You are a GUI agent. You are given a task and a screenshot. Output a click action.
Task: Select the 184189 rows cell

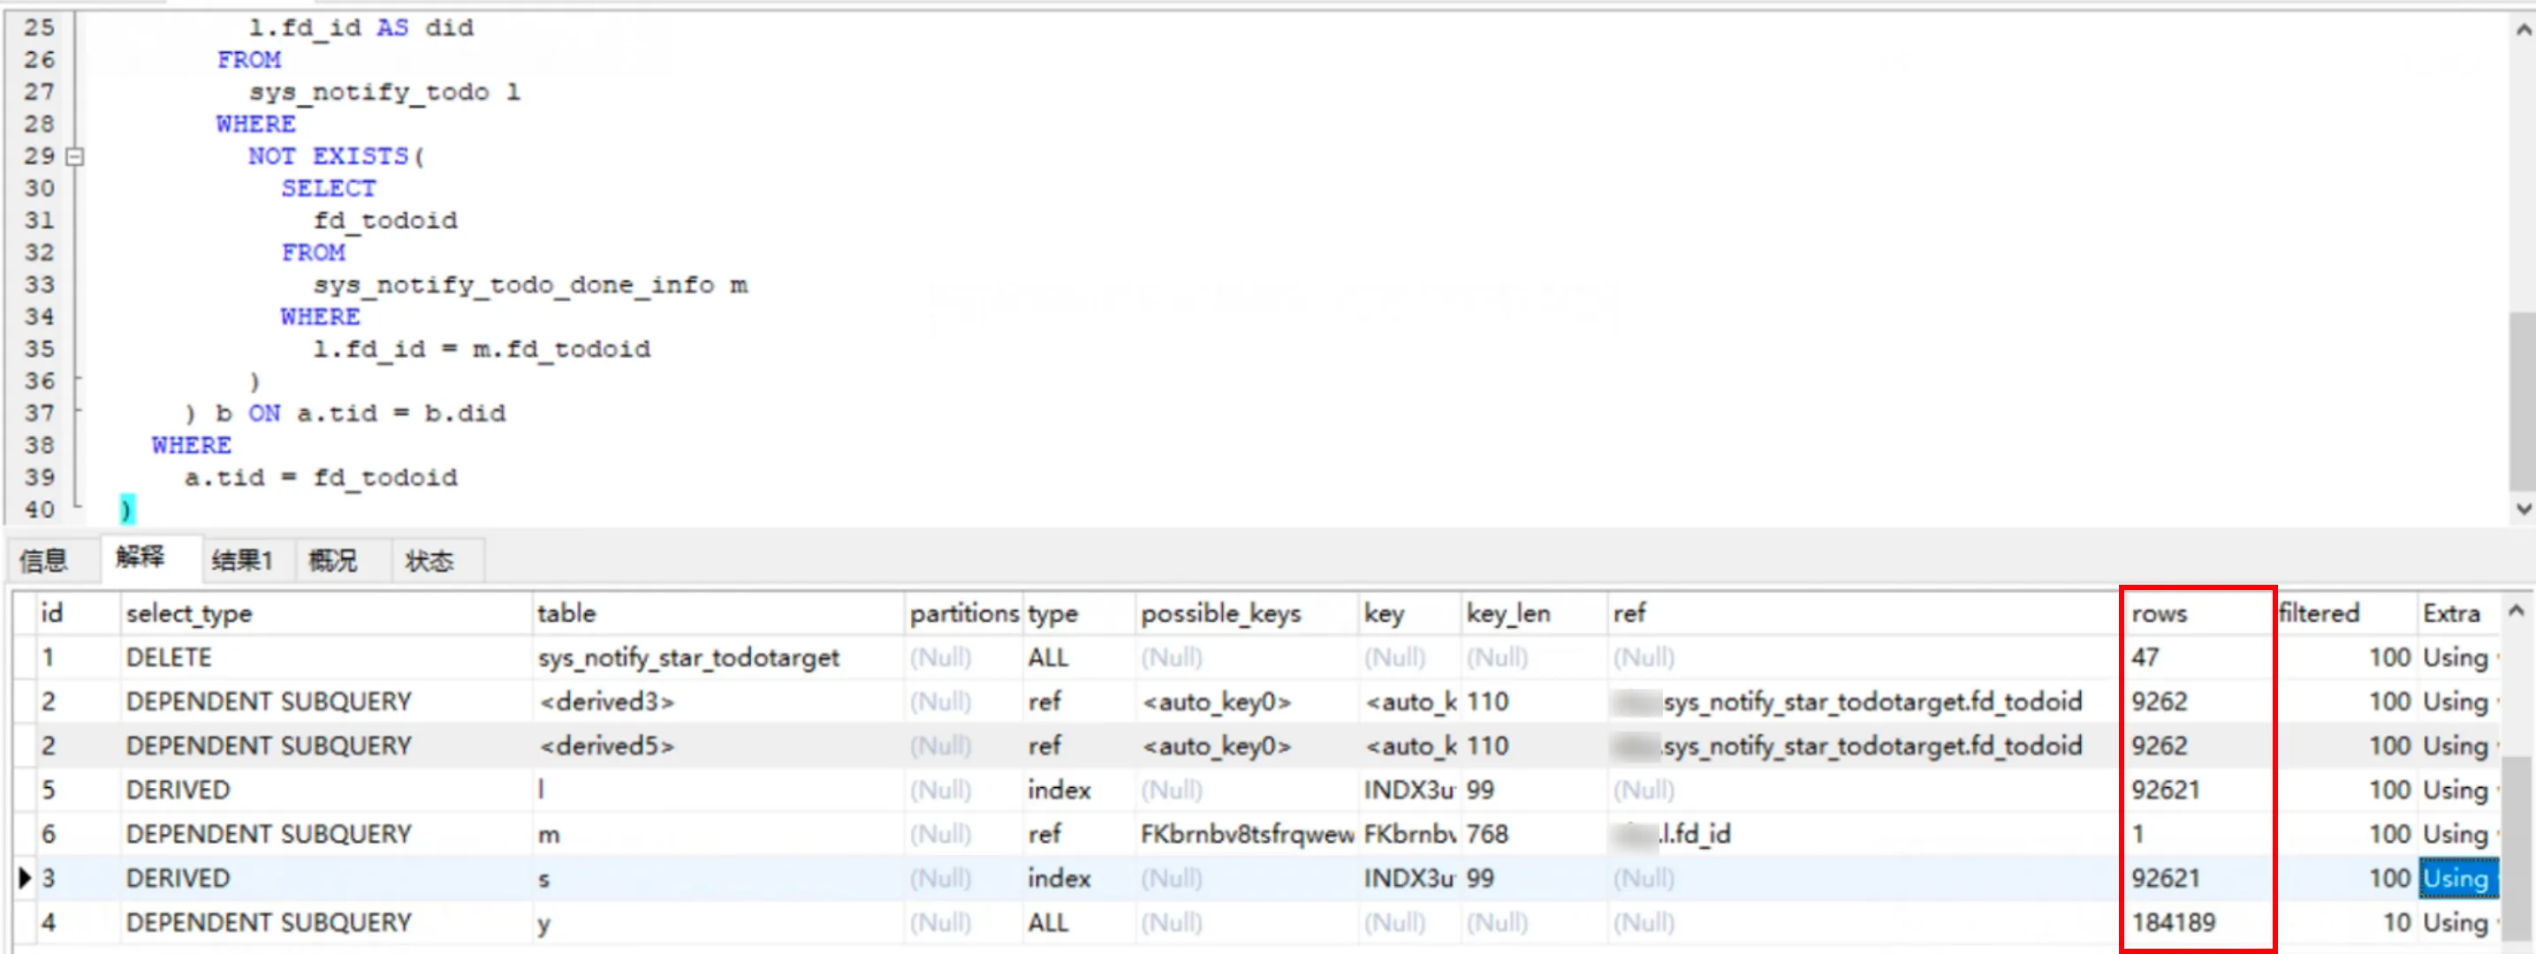[2173, 922]
